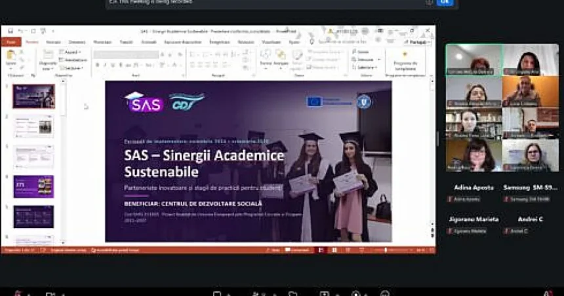
Task: Switch to the Expunere diapozitive tab
Action: (183, 42)
